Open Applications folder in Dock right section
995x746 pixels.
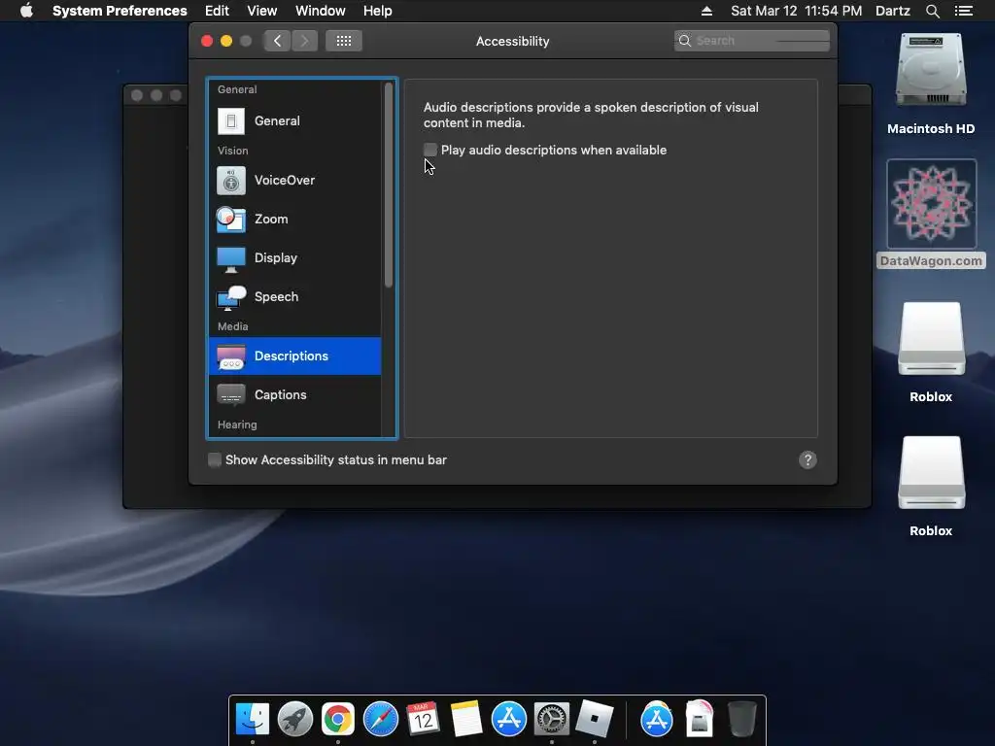pos(657,720)
